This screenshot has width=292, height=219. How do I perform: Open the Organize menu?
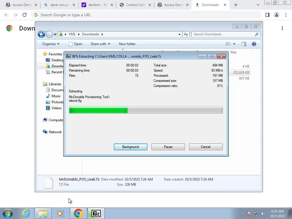tap(51, 44)
